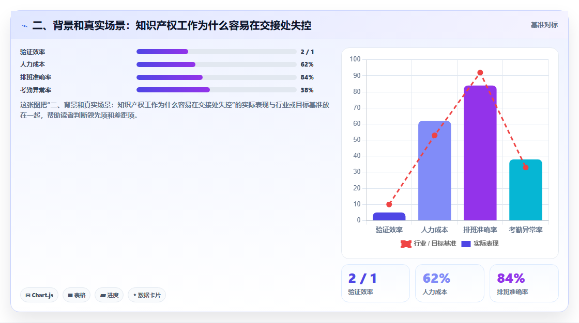Click the 验证效率 bar in the chart

coord(389,216)
